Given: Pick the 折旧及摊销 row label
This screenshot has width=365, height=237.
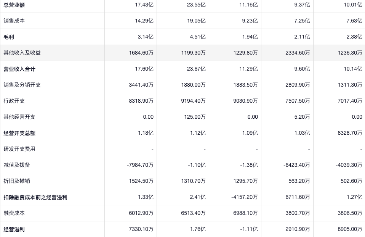Looking at the screenshot, I should (x=17, y=181).
